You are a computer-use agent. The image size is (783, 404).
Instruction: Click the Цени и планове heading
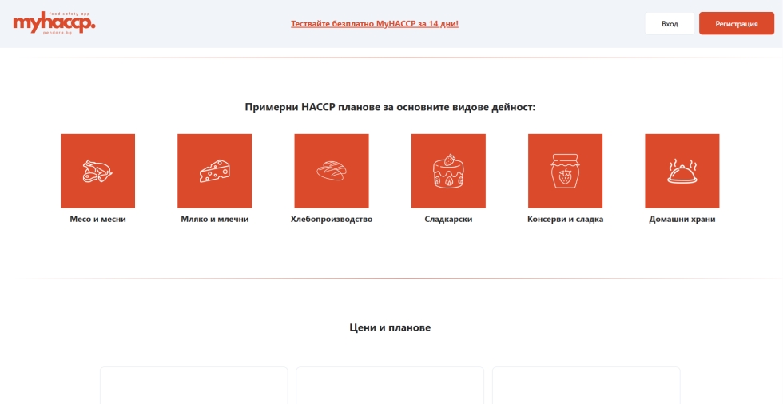click(390, 327)
